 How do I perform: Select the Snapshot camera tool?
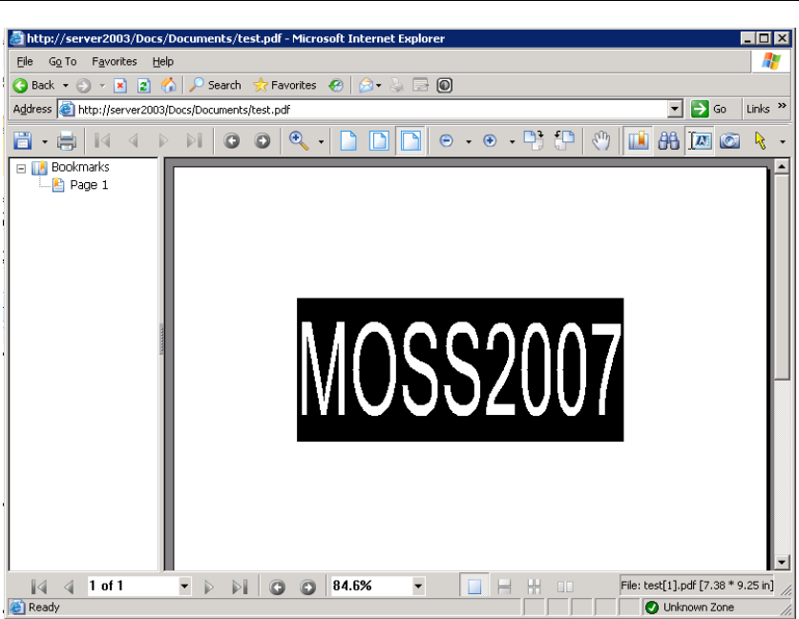coord(729,141)
